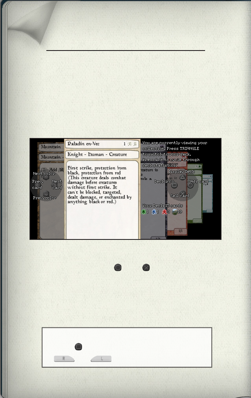
Task: Click the red card's 1/1 power box
Action: [180, 231]
